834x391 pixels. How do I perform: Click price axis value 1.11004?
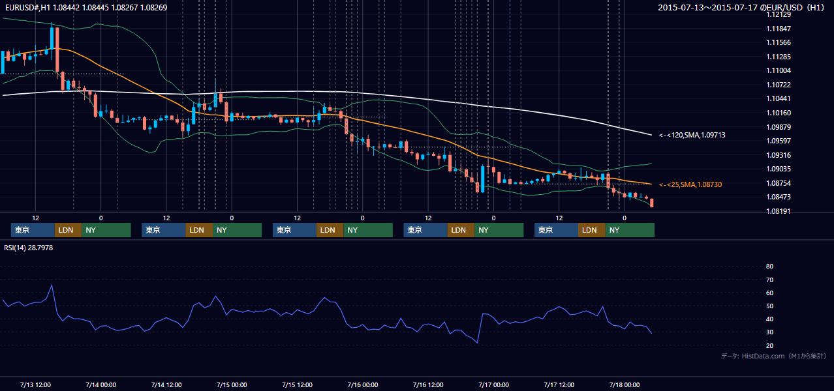tap(779, 70)
